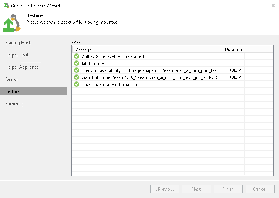Click the wizard icon in the title bar
279x198 pixels.
[x=6, y=6]
